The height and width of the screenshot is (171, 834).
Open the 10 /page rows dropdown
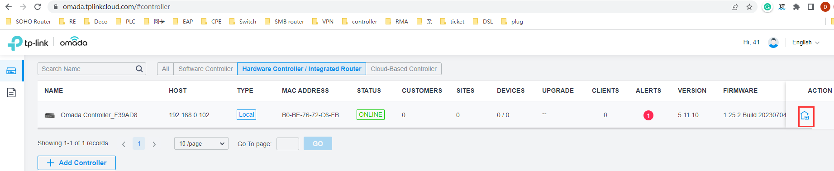[201, 143]
